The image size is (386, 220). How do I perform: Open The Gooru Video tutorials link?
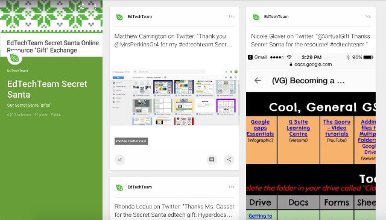(x=337, y=128)
